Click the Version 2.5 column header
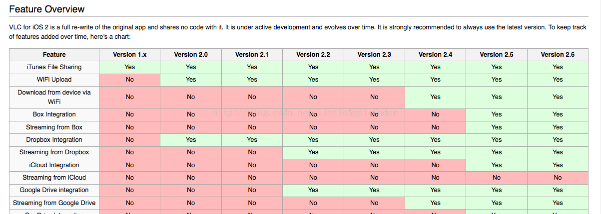Viewport: 601px width, 214px height. point(497,54)
